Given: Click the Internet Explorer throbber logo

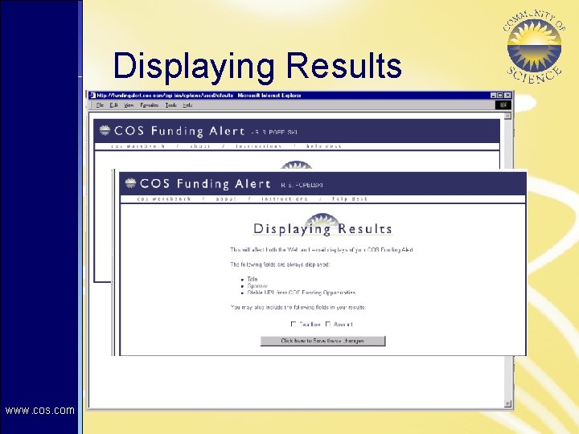Looking at the screenshot, I should point(503,105).
